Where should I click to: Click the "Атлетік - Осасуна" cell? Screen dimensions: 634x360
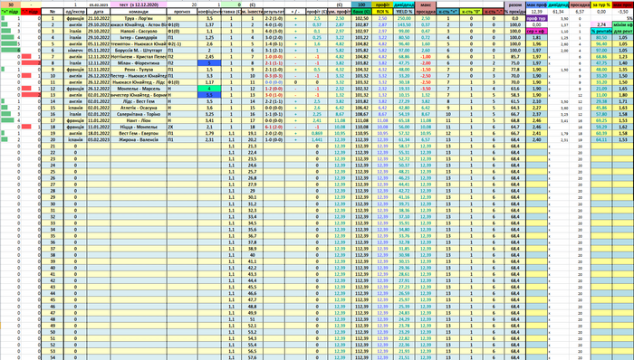(x=139, y=108)
